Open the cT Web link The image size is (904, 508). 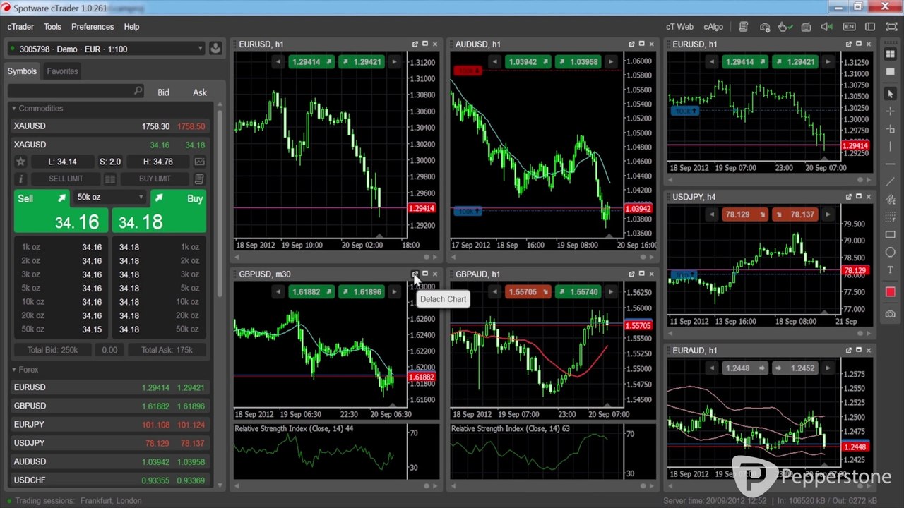[679, 27]
